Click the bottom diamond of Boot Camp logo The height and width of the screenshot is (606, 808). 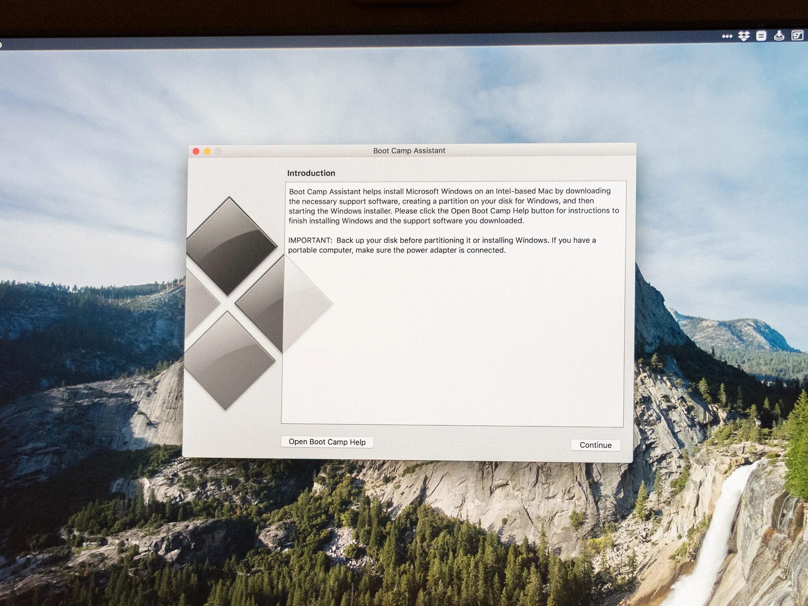(229, 360)
